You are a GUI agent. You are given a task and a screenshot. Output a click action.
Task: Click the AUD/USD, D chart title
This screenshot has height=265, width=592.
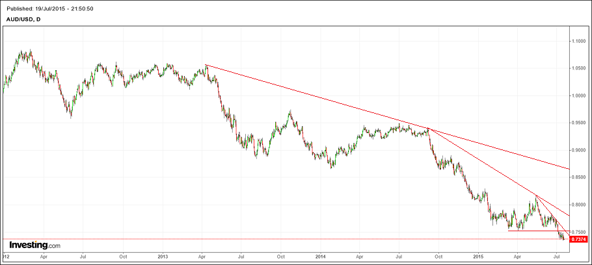(x=24, y=19)
